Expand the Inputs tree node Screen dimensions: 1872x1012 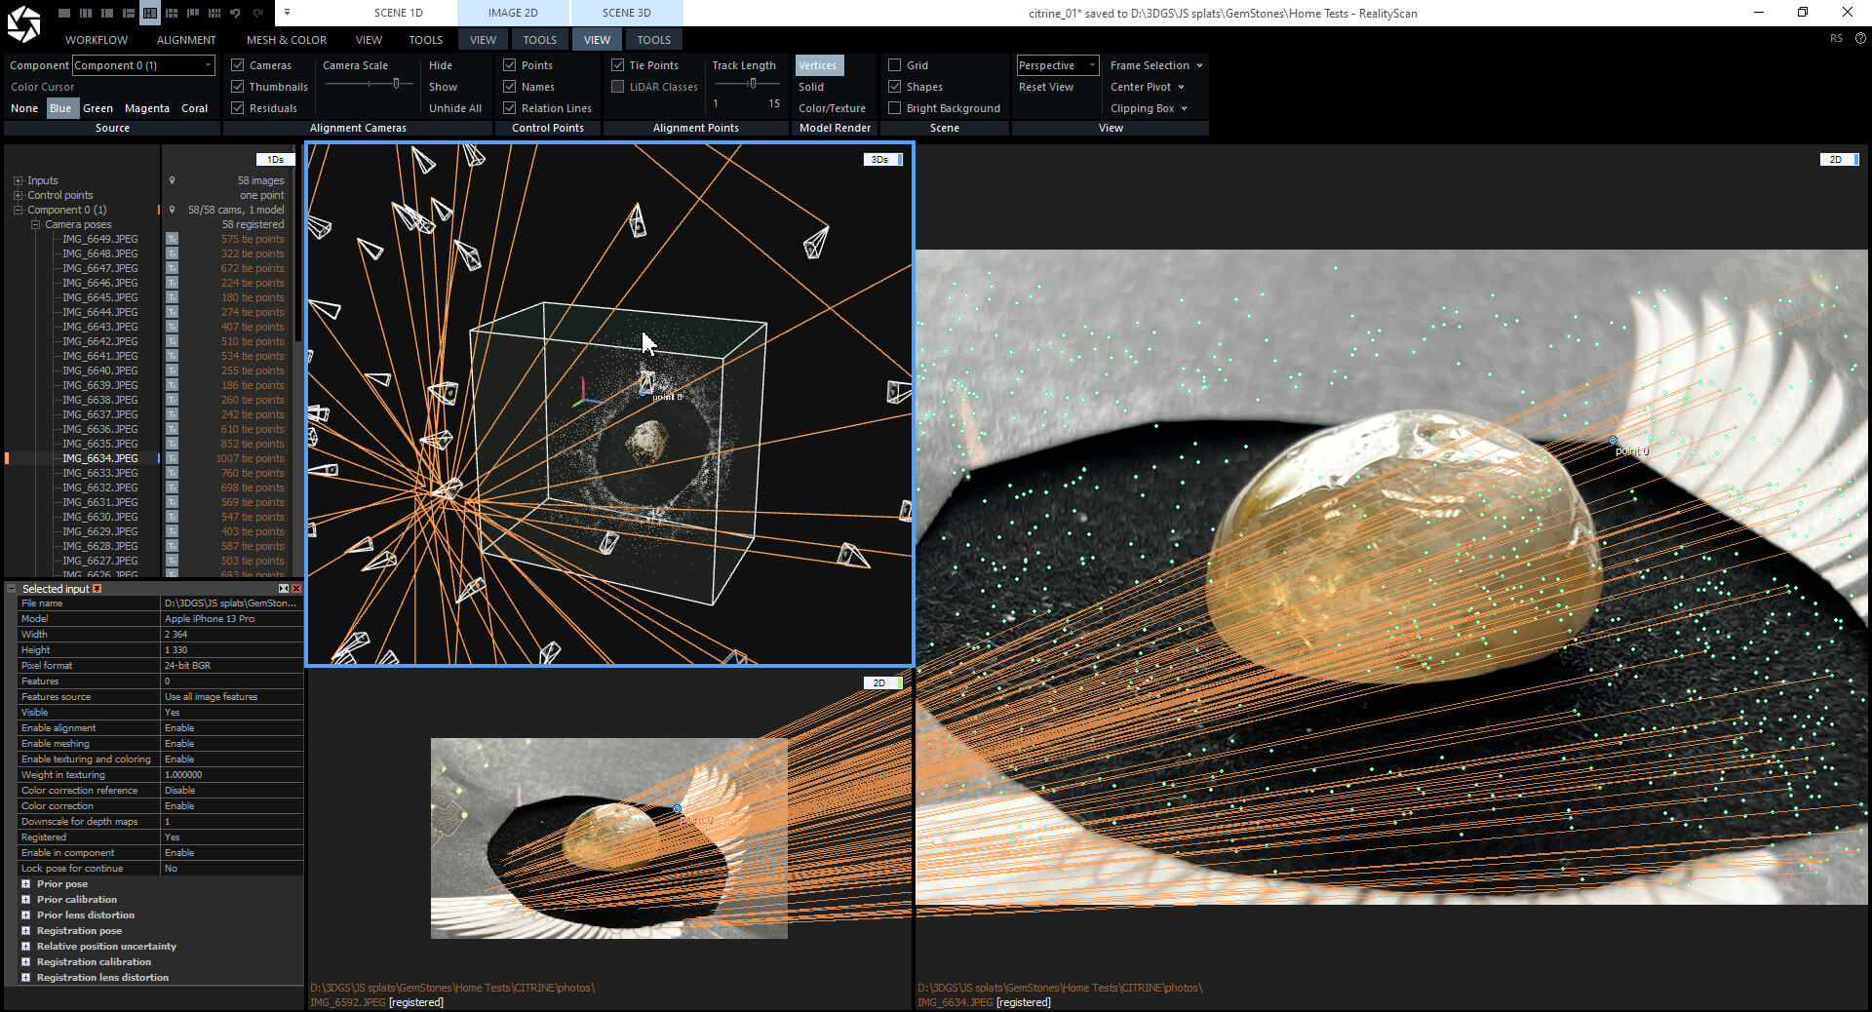[x=18, y=180]
